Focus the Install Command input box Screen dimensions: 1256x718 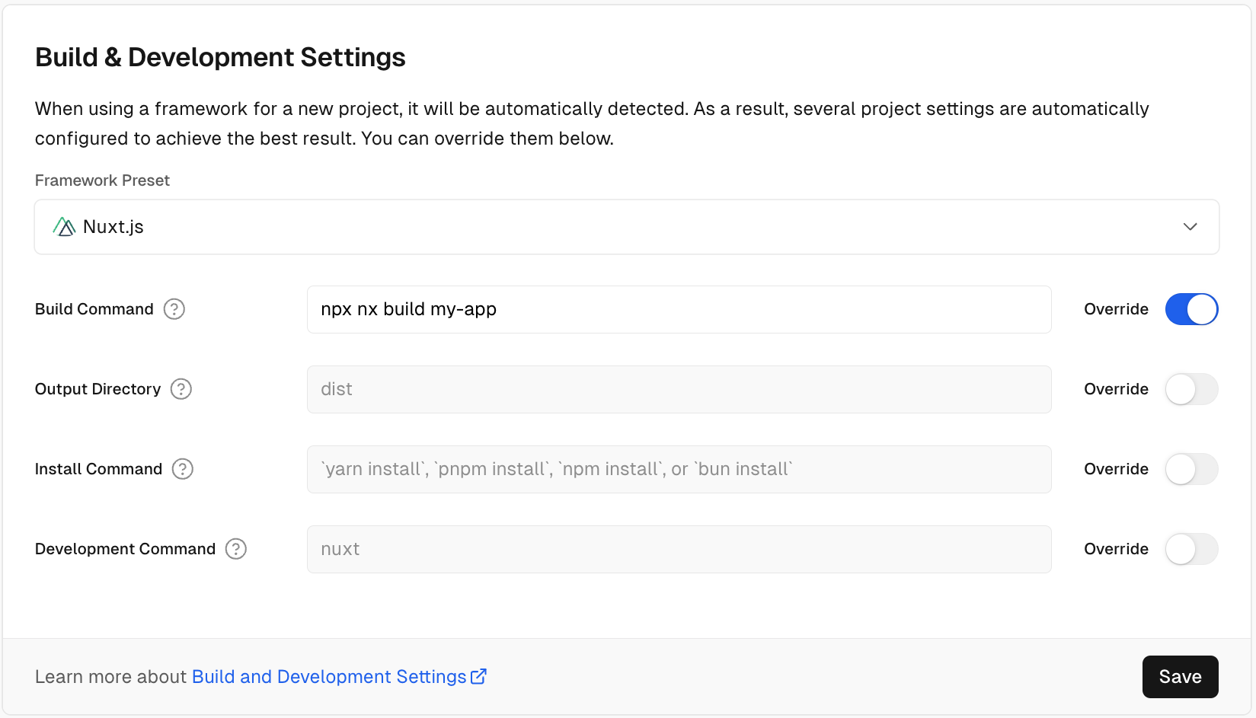click(678, 469)
